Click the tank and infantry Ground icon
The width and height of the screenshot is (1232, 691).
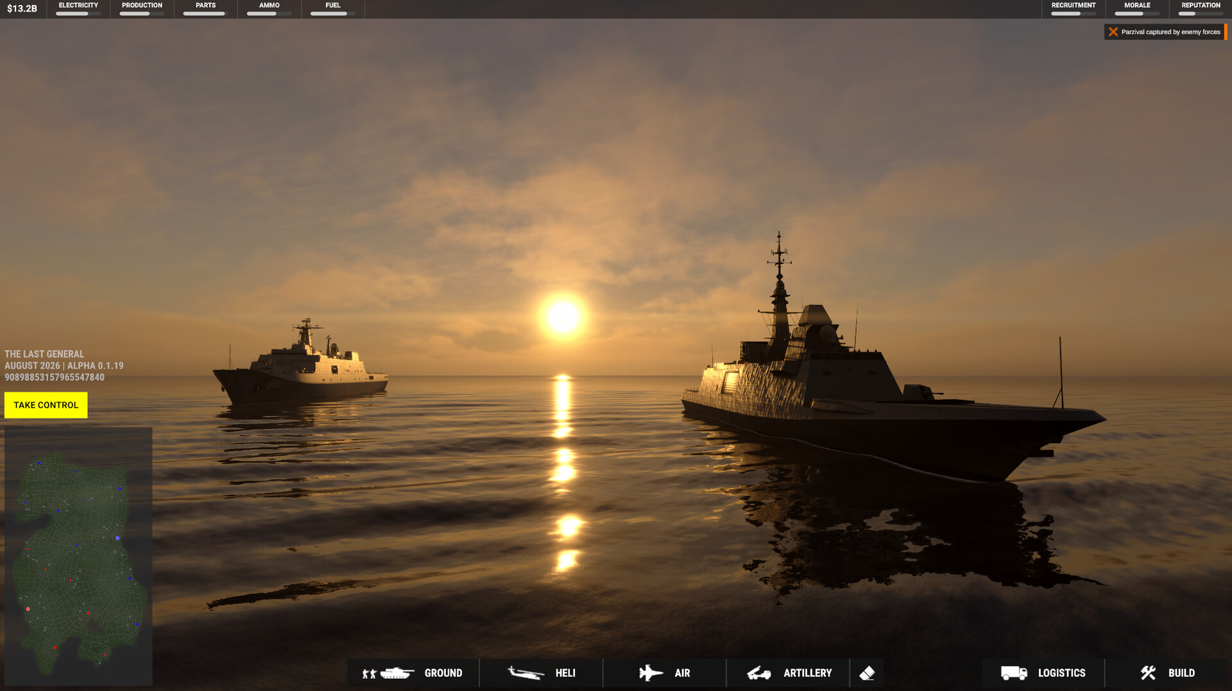click(388, 673)
